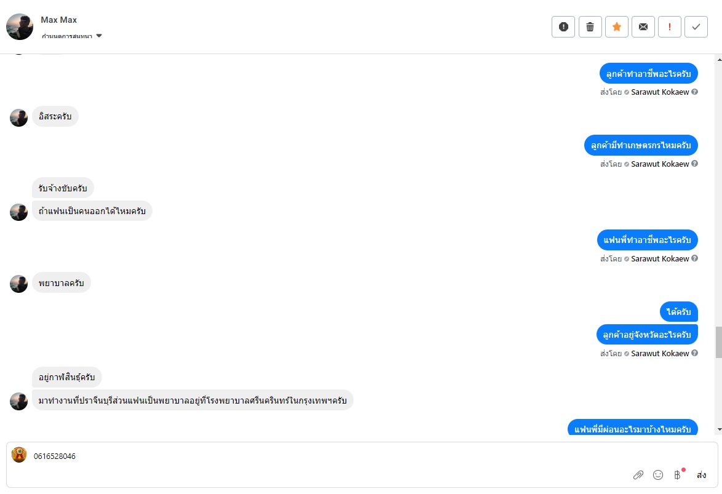Click customer message พยาบาลครับ
722x494 pixels.
pyautogui.click(x=61, y=283)
